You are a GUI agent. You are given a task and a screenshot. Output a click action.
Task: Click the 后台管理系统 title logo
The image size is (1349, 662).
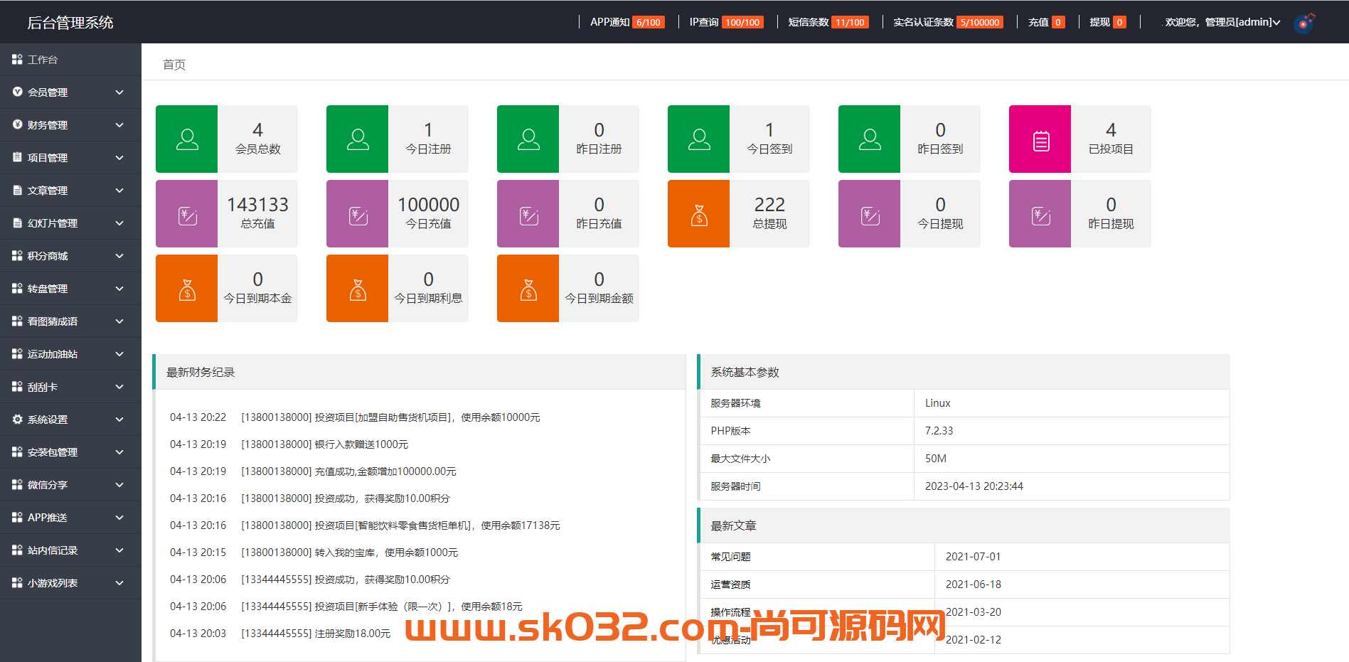coord(70,23)
